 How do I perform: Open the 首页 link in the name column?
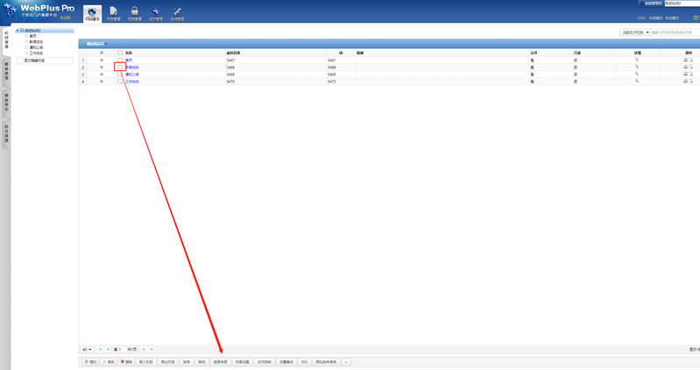(129, 60)
